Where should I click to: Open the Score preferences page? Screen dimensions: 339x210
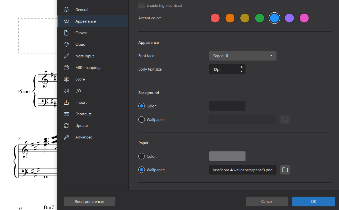(80, 79)
